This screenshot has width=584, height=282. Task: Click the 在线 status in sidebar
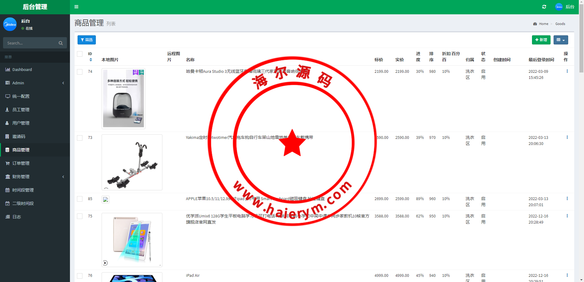tap(27, 28)
